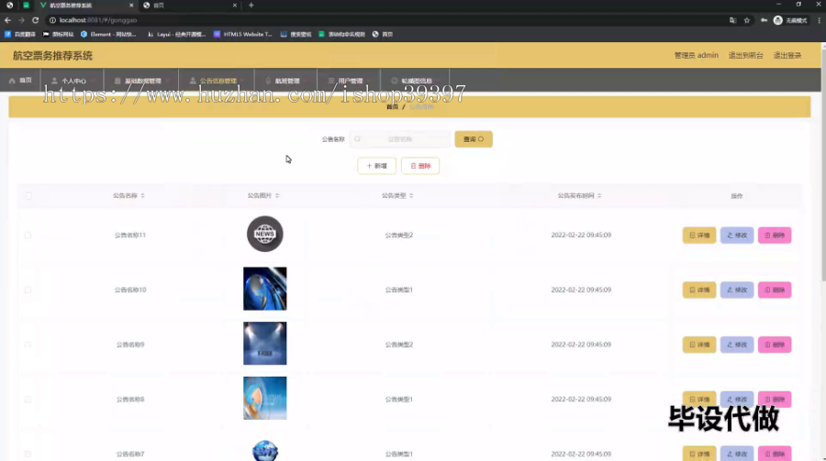
Task: Tick the checkbox for row 公告名称8
Action: (28, 399)
